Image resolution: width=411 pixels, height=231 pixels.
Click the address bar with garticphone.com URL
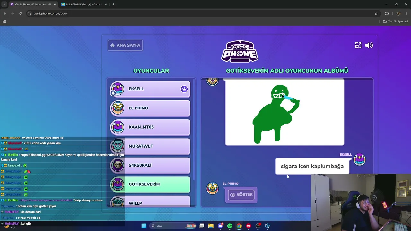click(x=202, y=13)
